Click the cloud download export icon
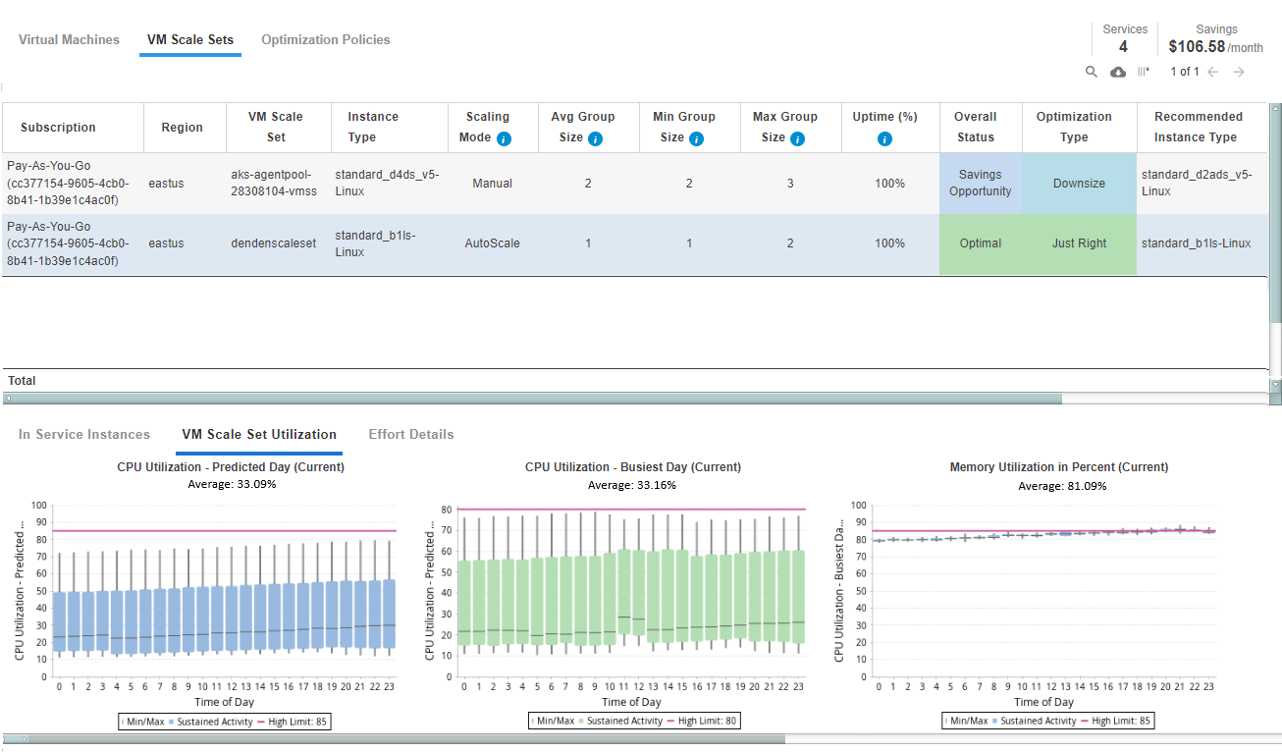Screen dimensions: 1282x752 tap(1117, 72)
